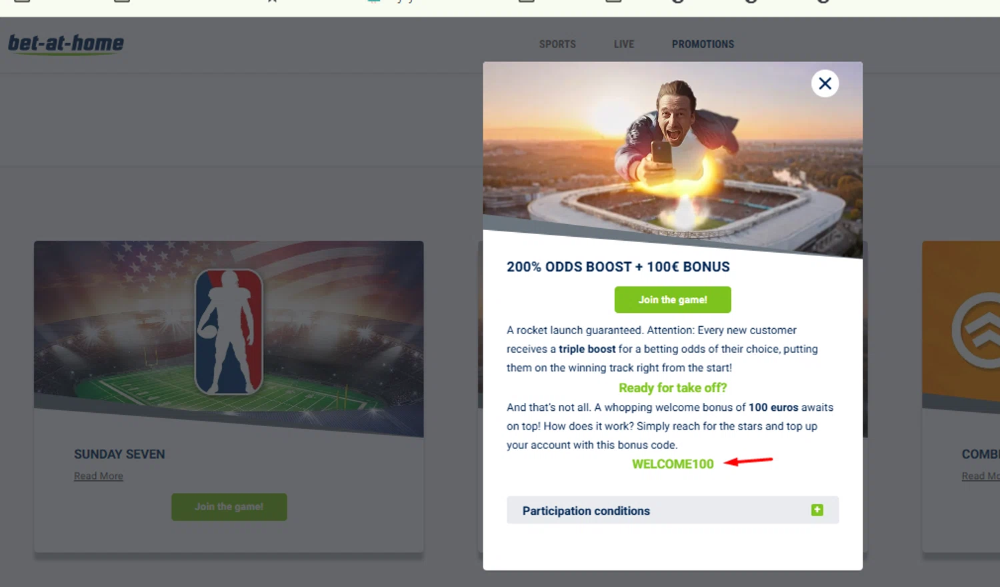Click the SUNDAY SEVEN card title

point(119,454)
